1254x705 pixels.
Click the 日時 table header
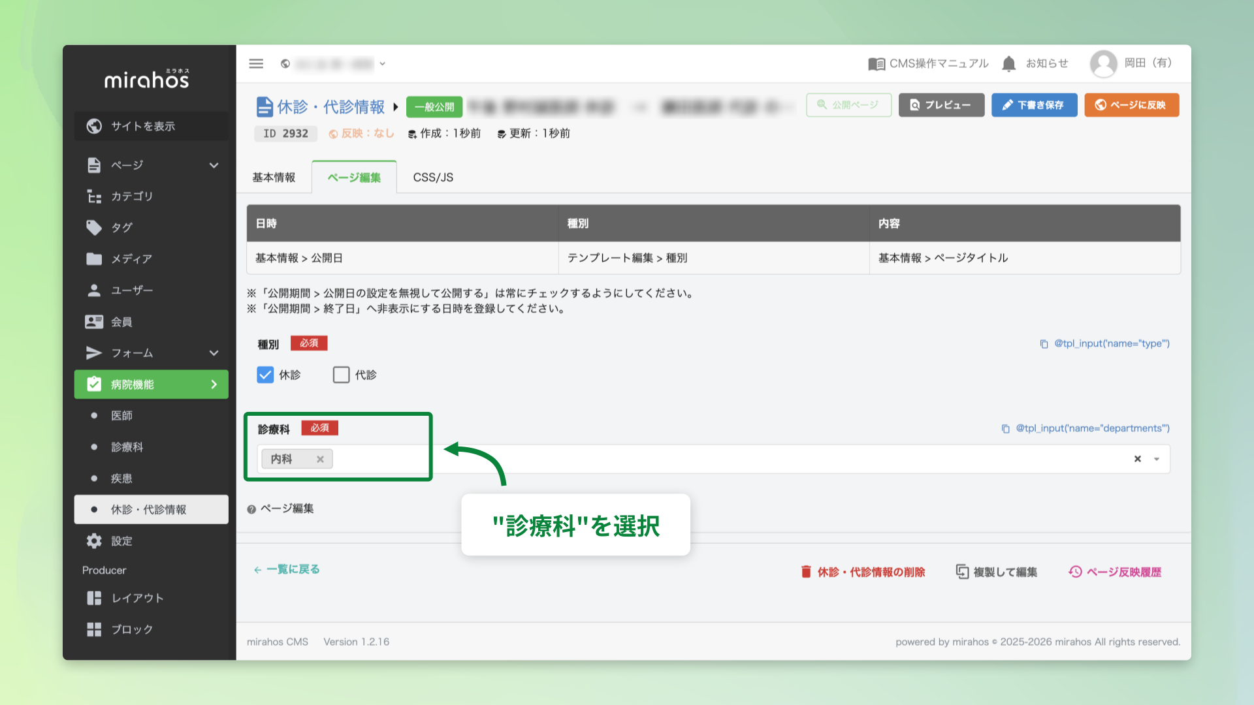(402, 224)
